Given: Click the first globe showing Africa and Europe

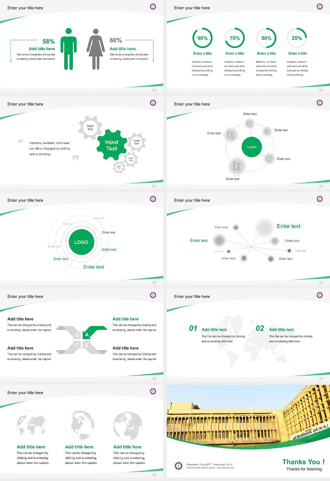Looking at the screenshot, I should click(x=31, y=425).
